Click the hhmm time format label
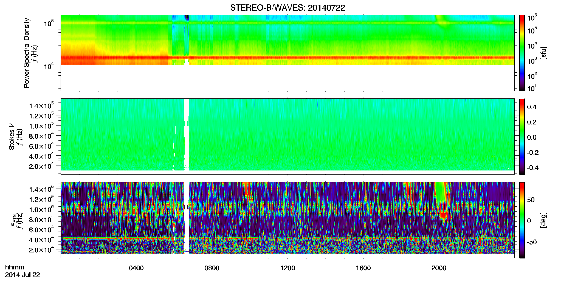This screenshot has width=575, height=296. click(x=15, y=267)
